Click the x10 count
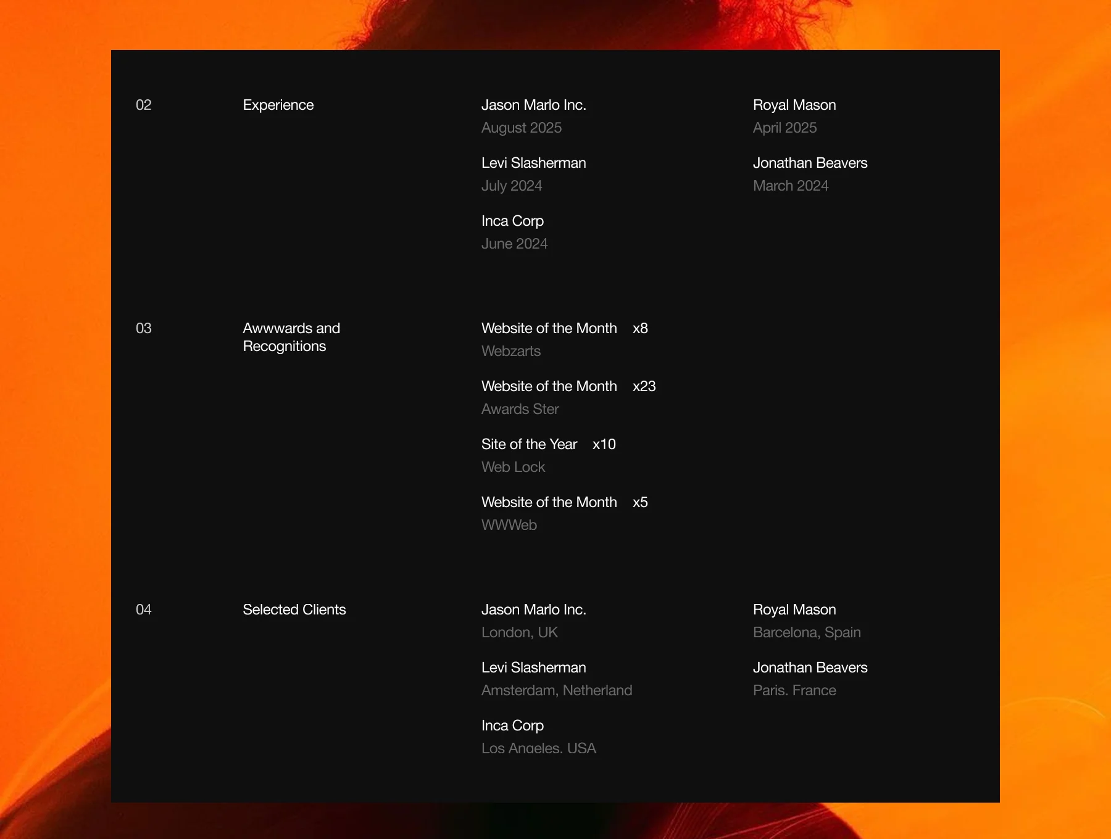Viewport: 1111px width, 839px height. (x=604, y=444)
